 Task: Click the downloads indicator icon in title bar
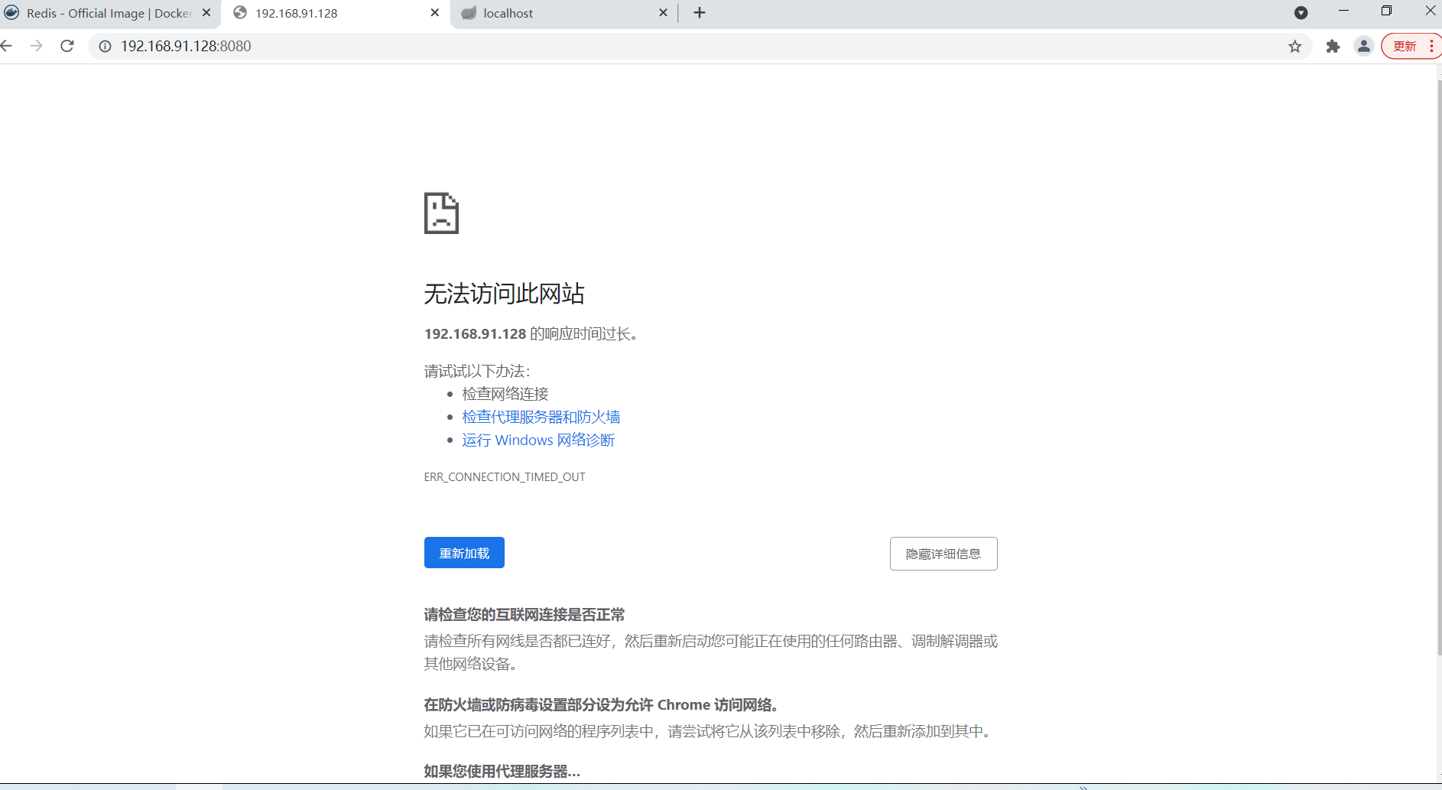coord(1301,12)
